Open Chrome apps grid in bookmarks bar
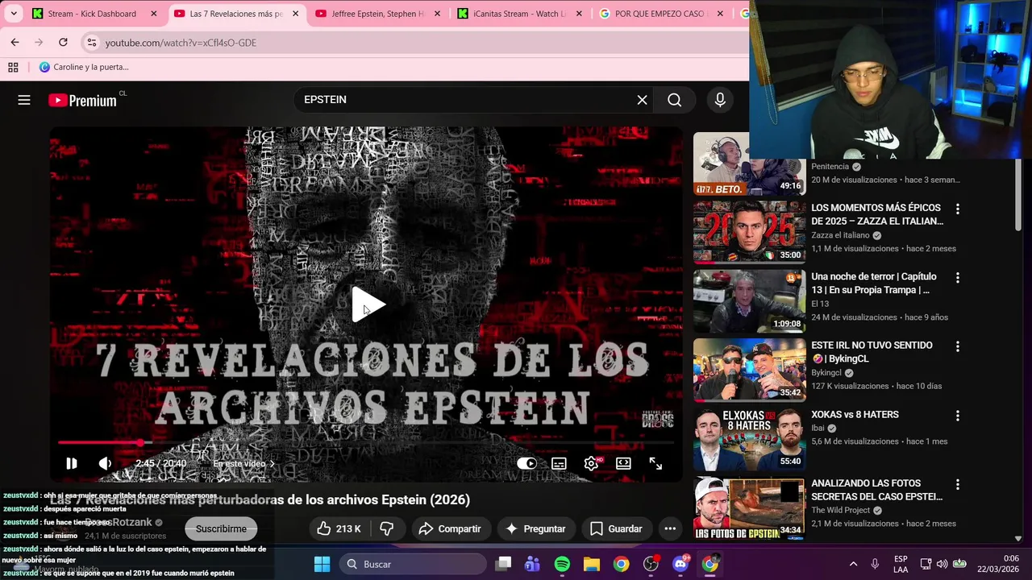1032x580 pixels. (13, 67)
